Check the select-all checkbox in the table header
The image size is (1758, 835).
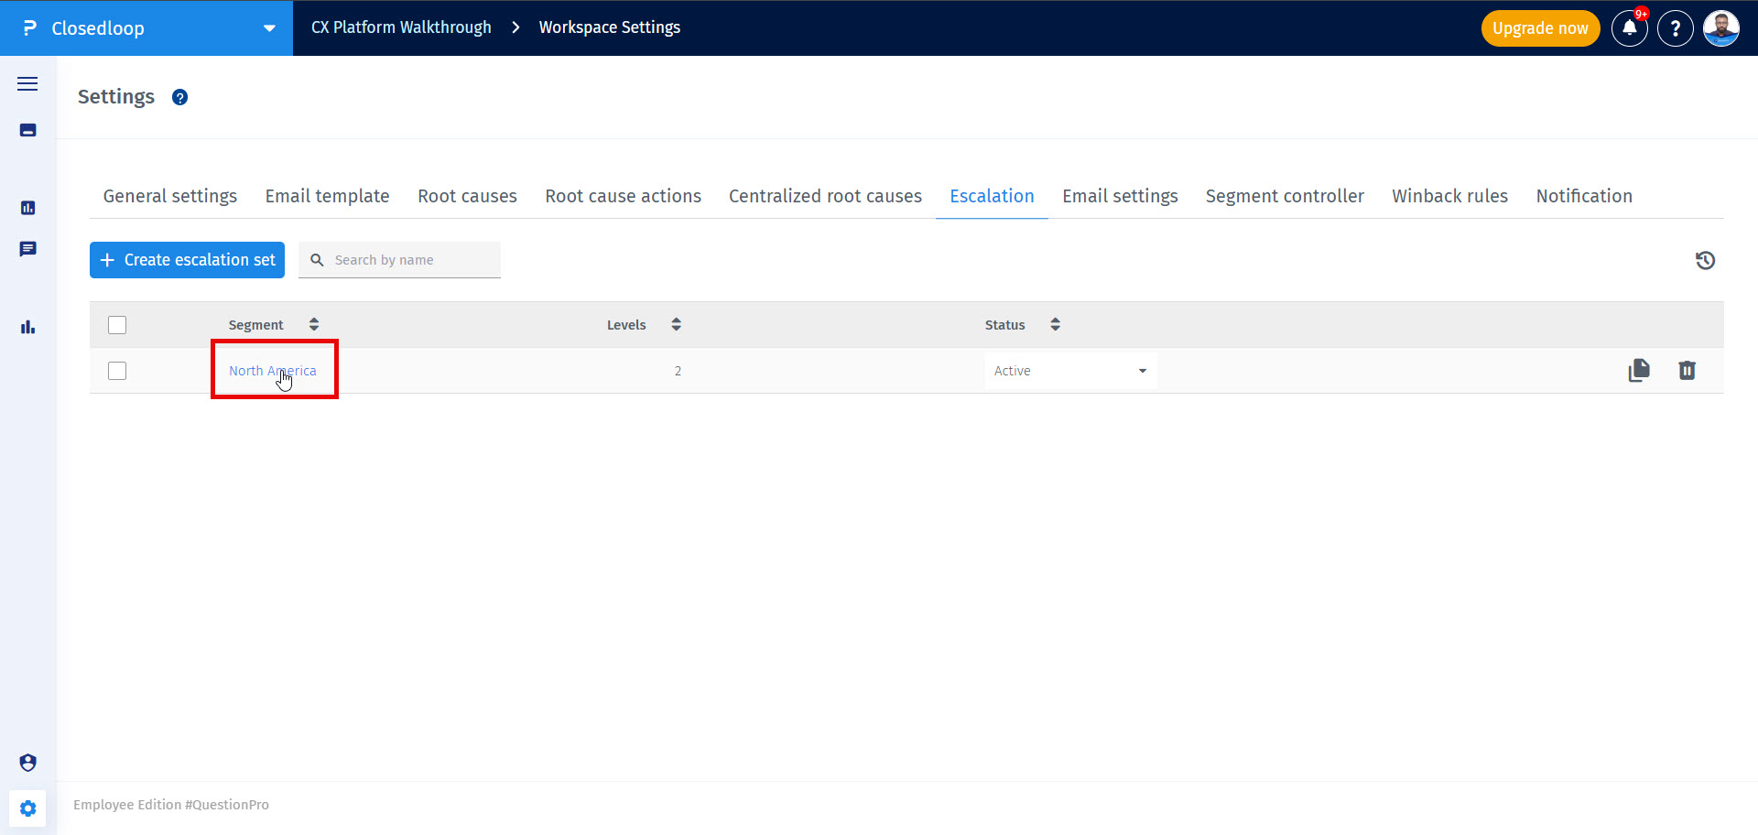[117, 325]
